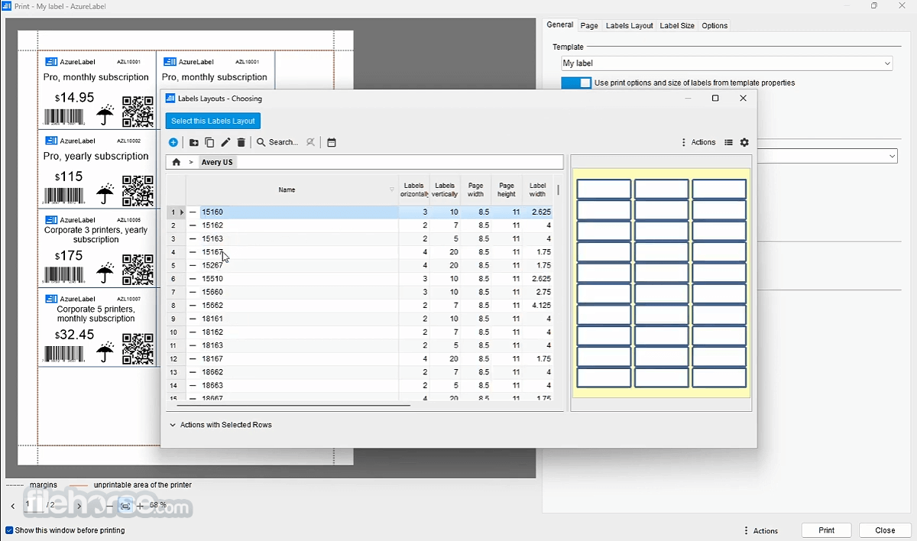Image resolution: width=917 pixels, height=541 pixels.
Task: Click the horizontal scrollbar of layouts table
Action: [x=293, y=405]
